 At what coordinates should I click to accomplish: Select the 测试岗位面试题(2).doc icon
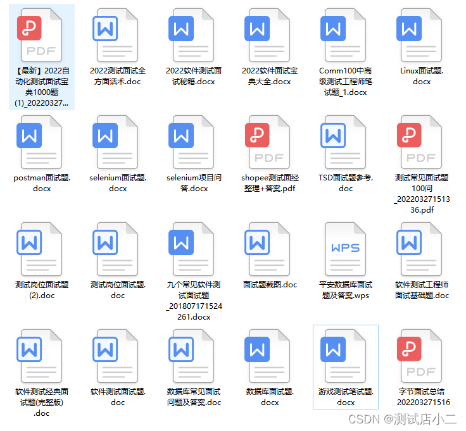(x=39, y=249)
